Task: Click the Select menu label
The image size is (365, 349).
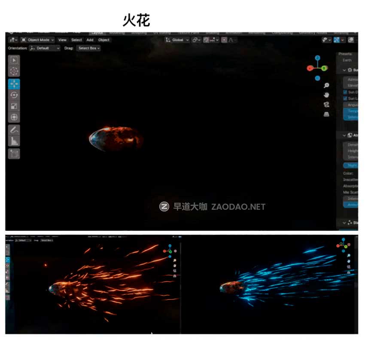Action: [76, 40]
